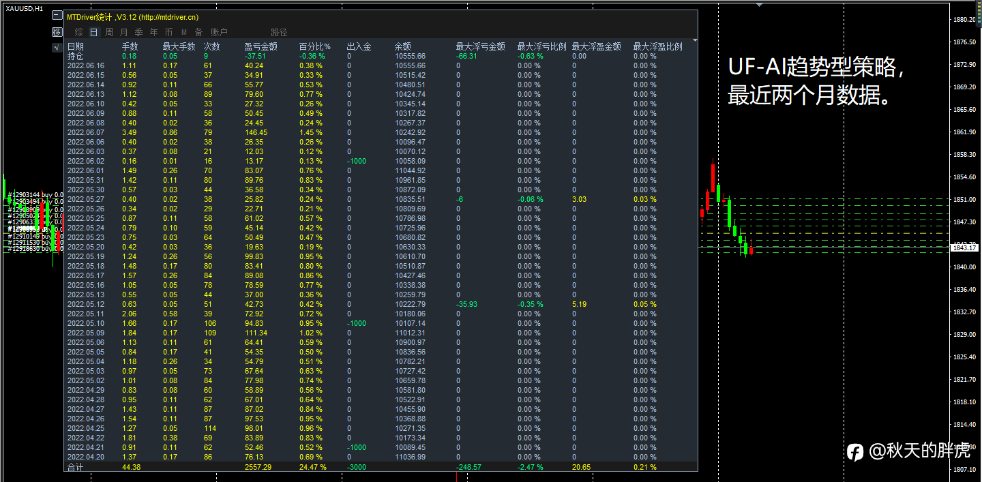Click the profit value 146.45 for 2022.06.07
This screenshot has width=982, height=482.
(x=256, y=132)
